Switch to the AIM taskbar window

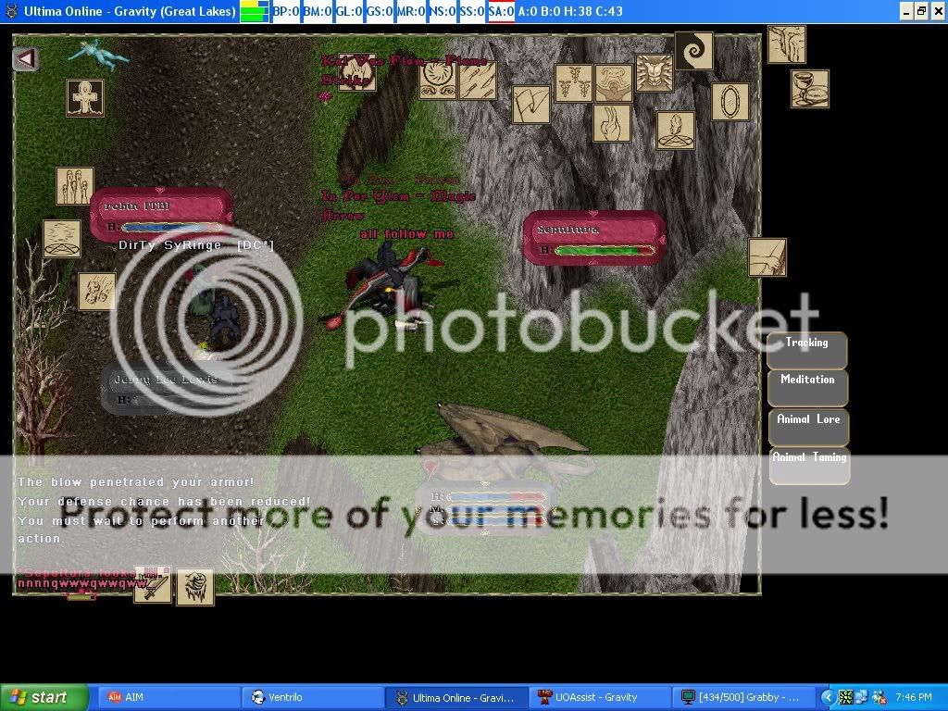[x=169, y=697]
